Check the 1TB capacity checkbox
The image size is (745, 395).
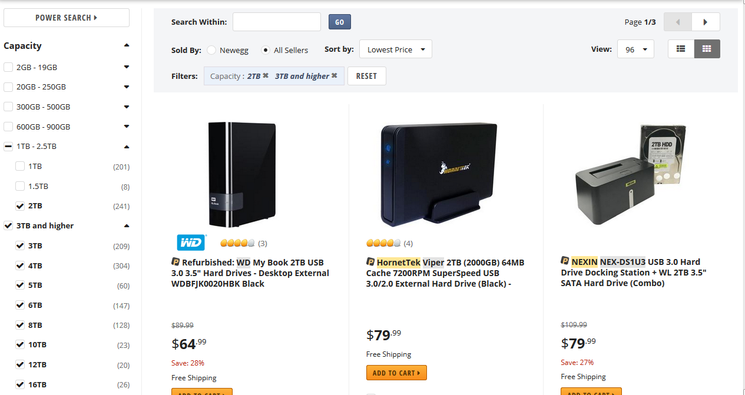point(20,167)
